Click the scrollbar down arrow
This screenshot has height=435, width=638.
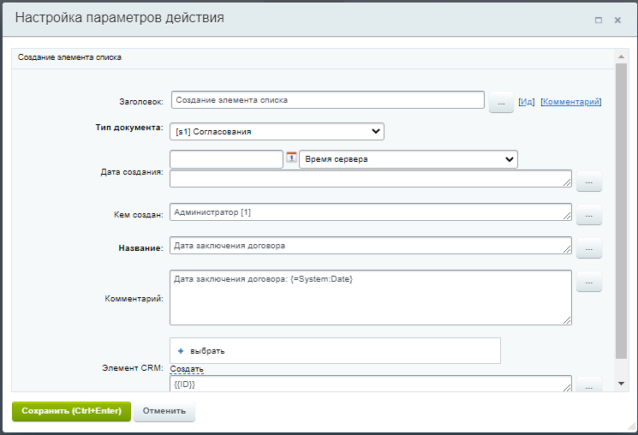point(621,384)
